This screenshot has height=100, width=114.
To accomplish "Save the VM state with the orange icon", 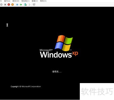I will pyautogui.click(x=12, y=5).
